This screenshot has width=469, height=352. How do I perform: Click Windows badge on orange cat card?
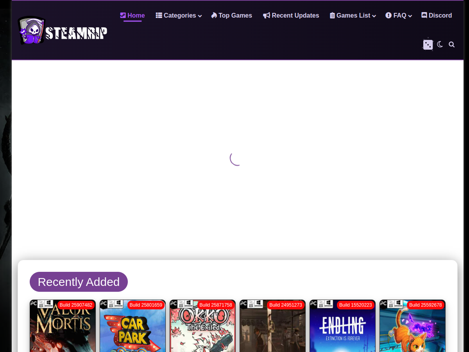click(x=398, y=304)
